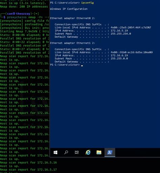Click proxychains DLL init line
Viewport: 160px width, 173px height.
pos(25,28)
